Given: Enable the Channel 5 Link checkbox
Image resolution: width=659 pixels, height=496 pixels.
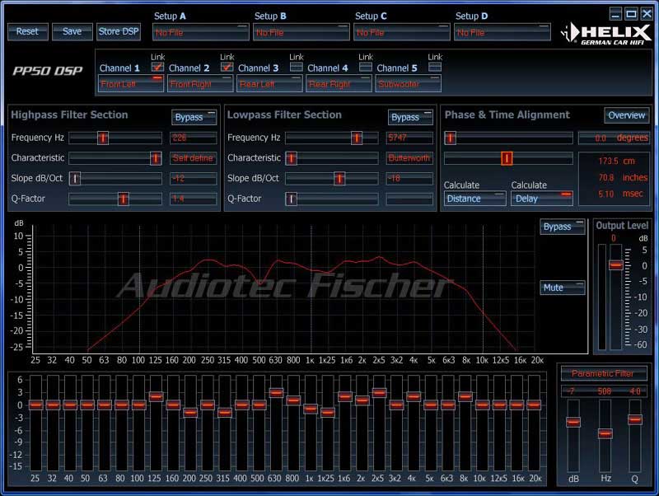Looking at the screenshot, I should 435,67.
